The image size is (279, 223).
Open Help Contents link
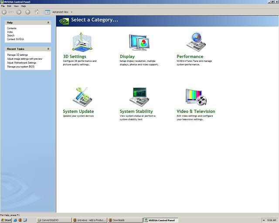click(12, 28)
